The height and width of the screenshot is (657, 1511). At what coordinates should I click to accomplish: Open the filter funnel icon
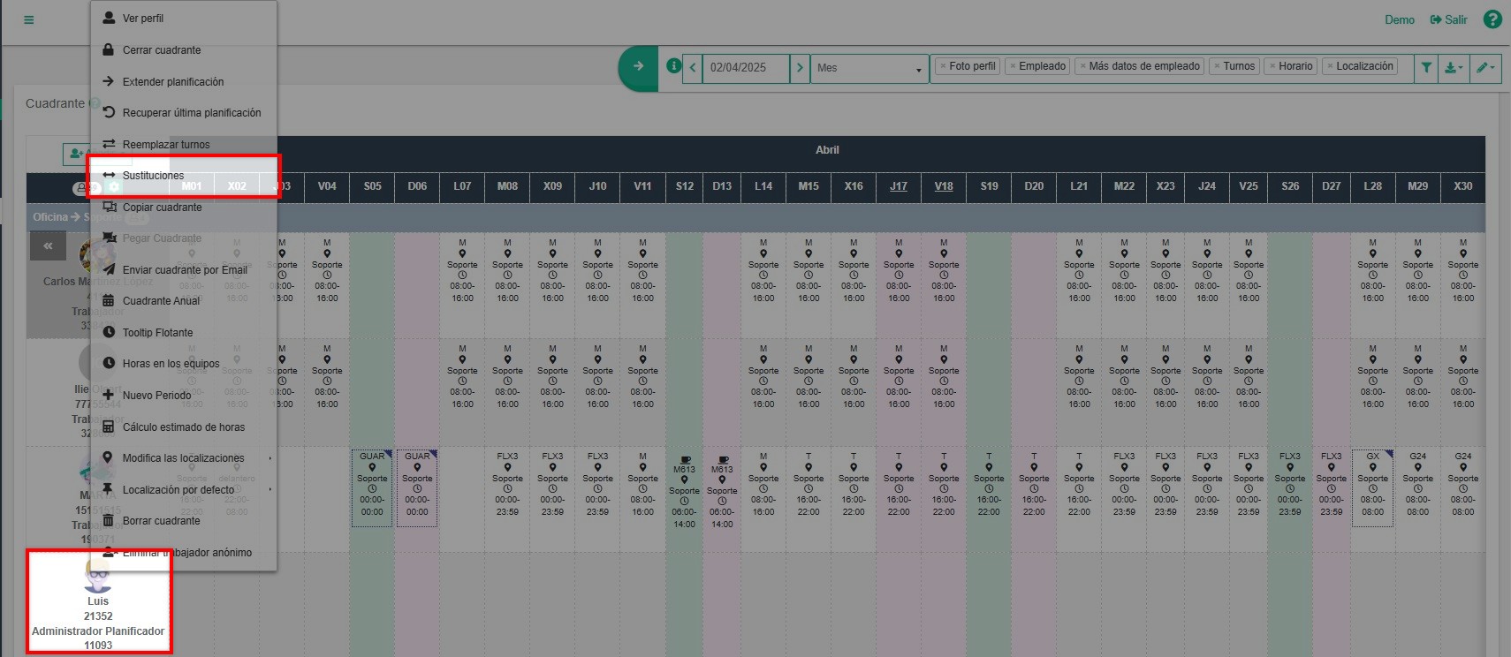coord(1426,67)
